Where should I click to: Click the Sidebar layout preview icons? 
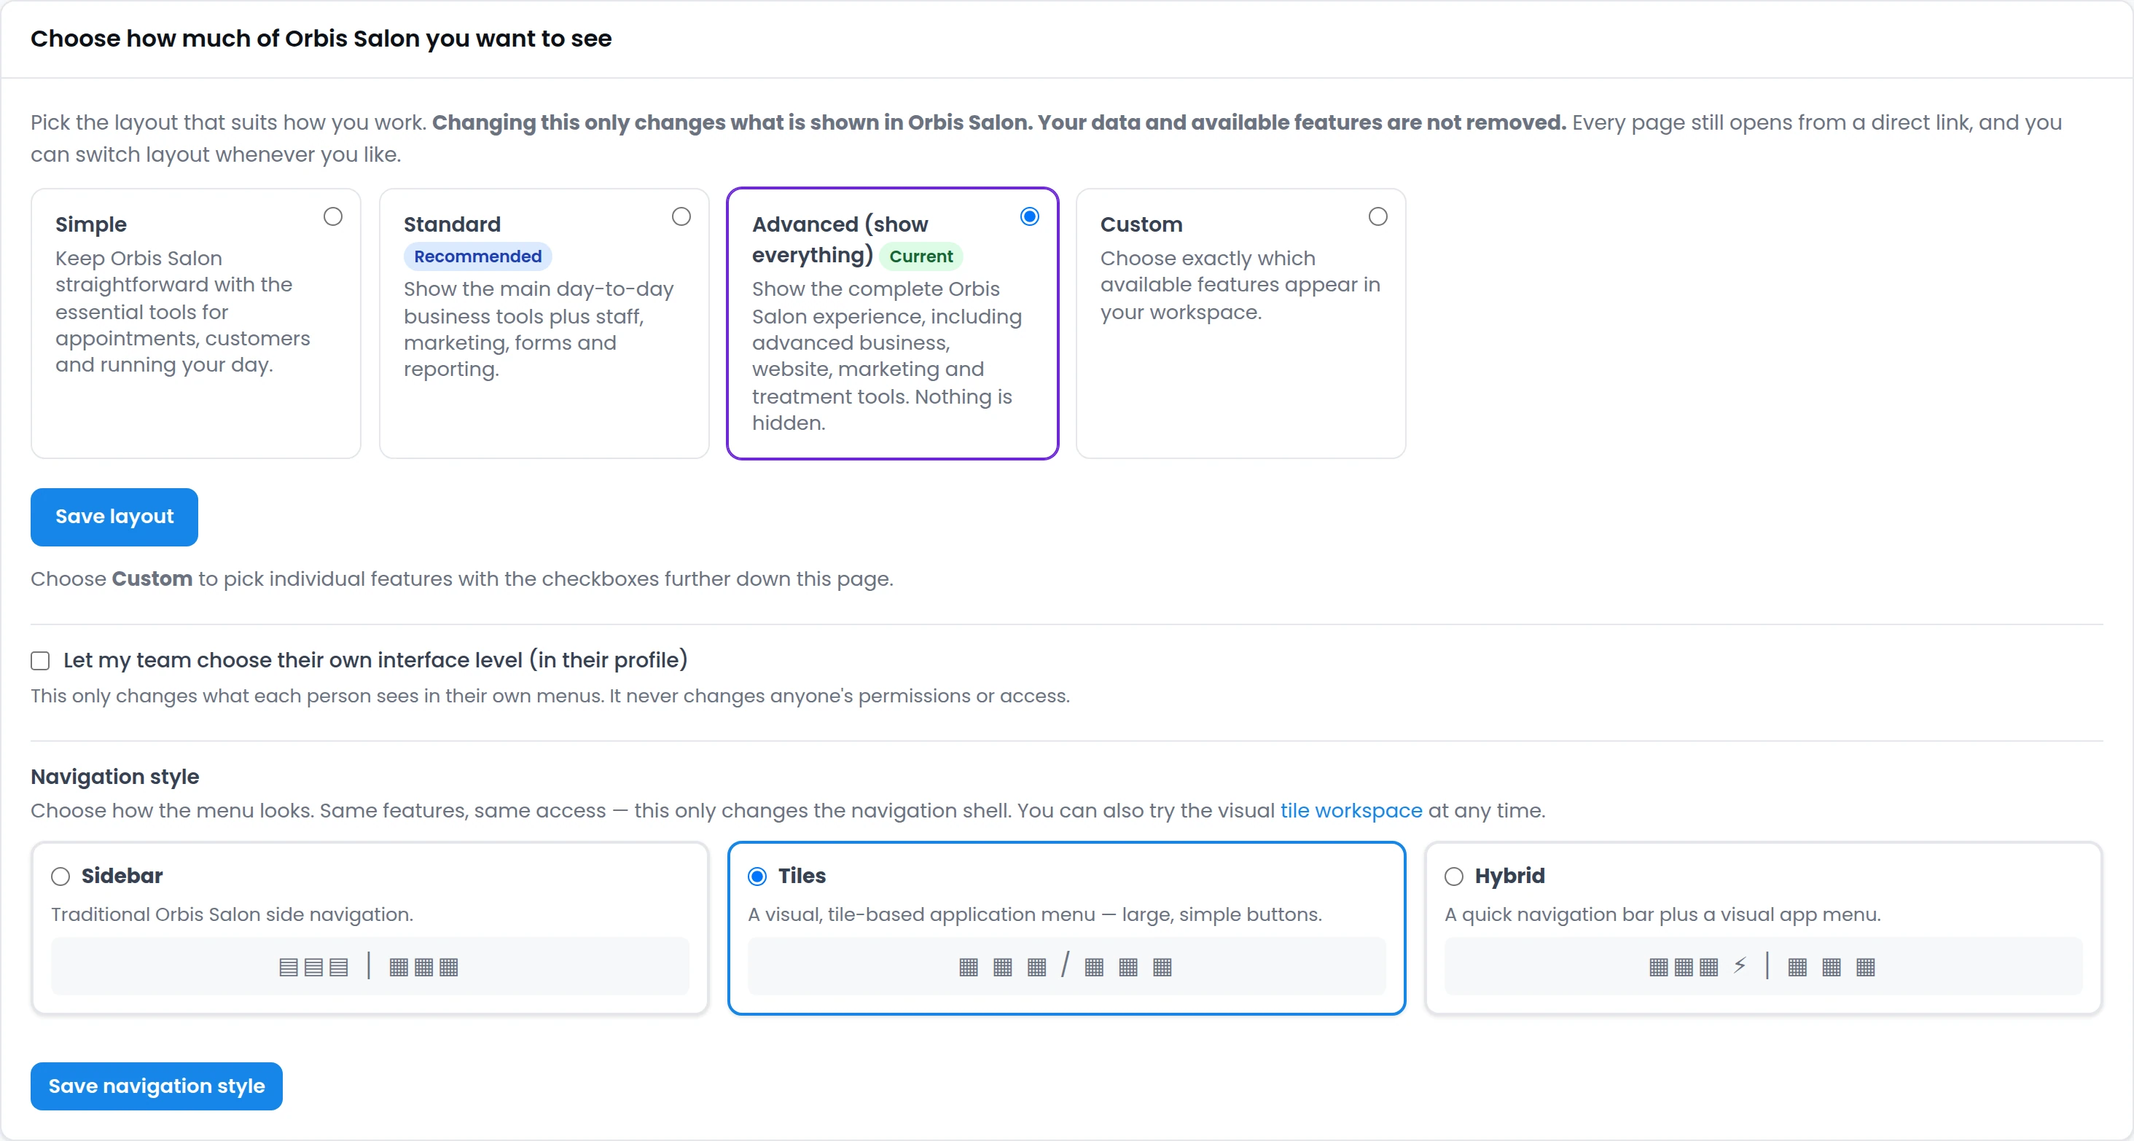click(370, 966)
